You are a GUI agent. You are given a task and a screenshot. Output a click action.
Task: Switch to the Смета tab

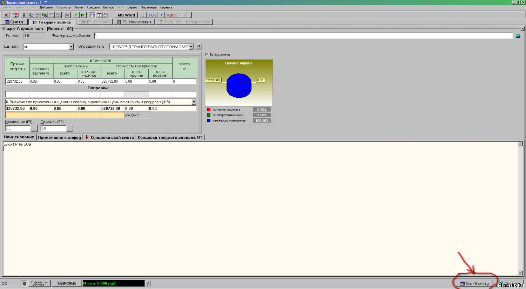click(14, 22)
